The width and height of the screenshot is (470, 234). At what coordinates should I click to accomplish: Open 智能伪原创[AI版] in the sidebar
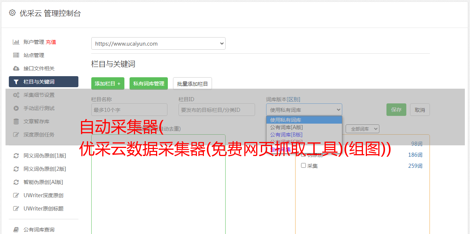pos(43,182)
